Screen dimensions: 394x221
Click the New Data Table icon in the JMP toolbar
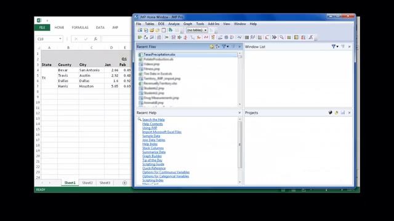pyautogui.click(x=140, y=30)
